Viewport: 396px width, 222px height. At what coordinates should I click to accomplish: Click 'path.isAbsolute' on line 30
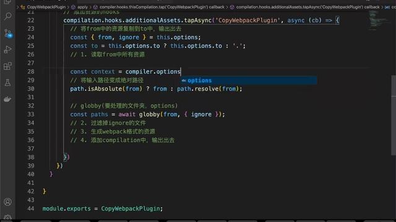(x=96, y=89)
